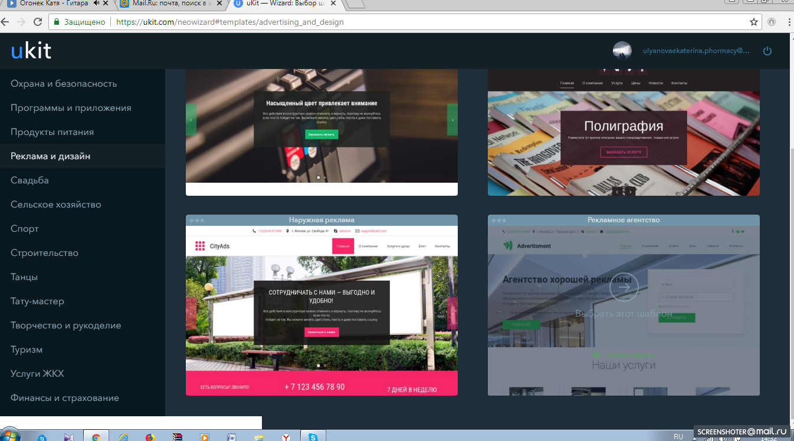This screenshot has width=794, height=441.
Task: Switch to the Mail.Ru tab
Action: click(168, 4)
